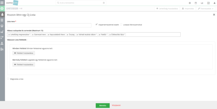
Task: Click the Hozzon létre egy Új Lista heading
Action: [21, 15]
